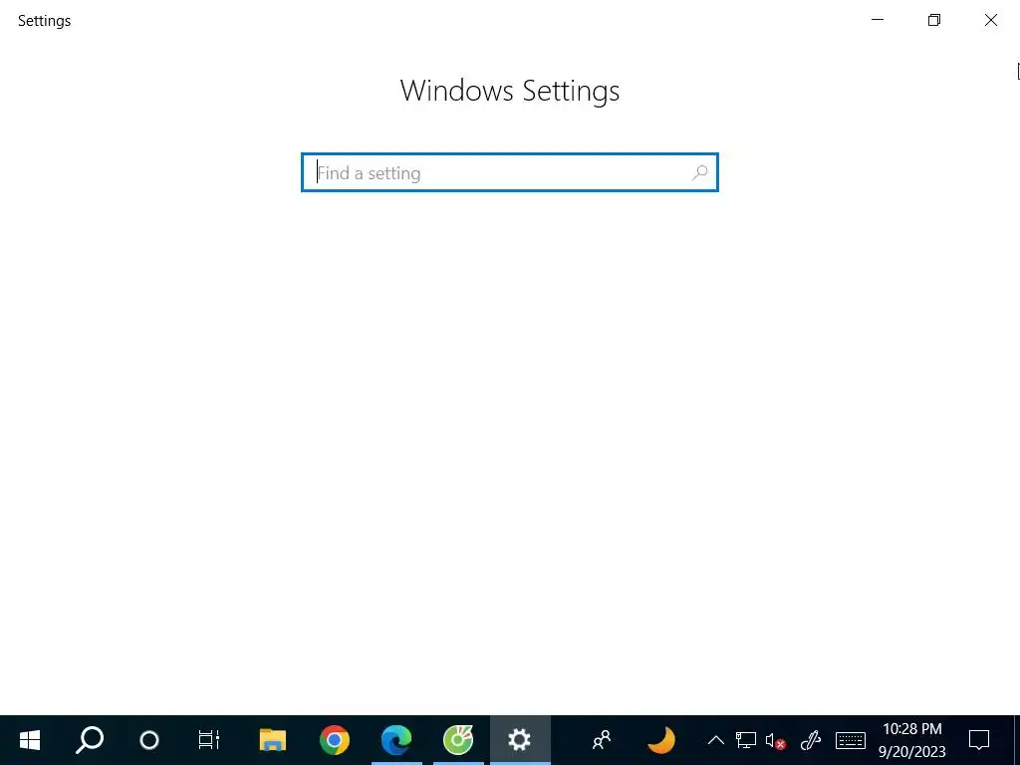Open the green circular app on taskbar
The image size is (1020, 765).
(x=458, y=740)
